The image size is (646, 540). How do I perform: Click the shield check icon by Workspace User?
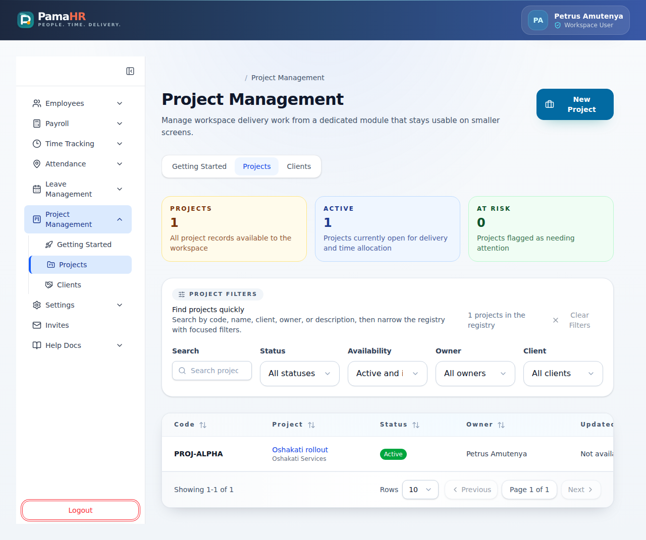coord(558,25)
